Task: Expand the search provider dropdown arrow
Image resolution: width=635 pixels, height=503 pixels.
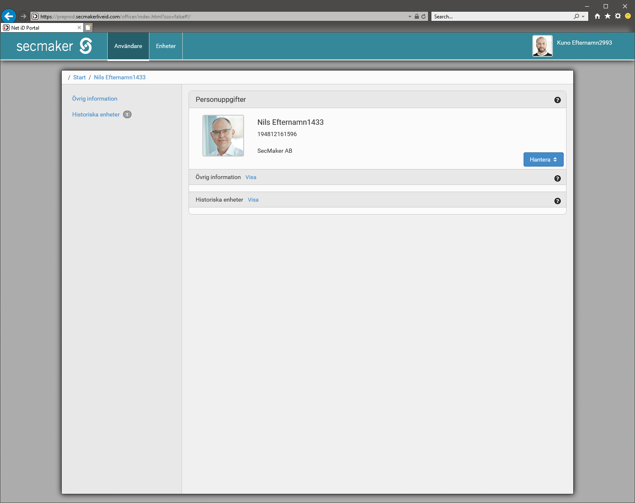Action: 583,17
